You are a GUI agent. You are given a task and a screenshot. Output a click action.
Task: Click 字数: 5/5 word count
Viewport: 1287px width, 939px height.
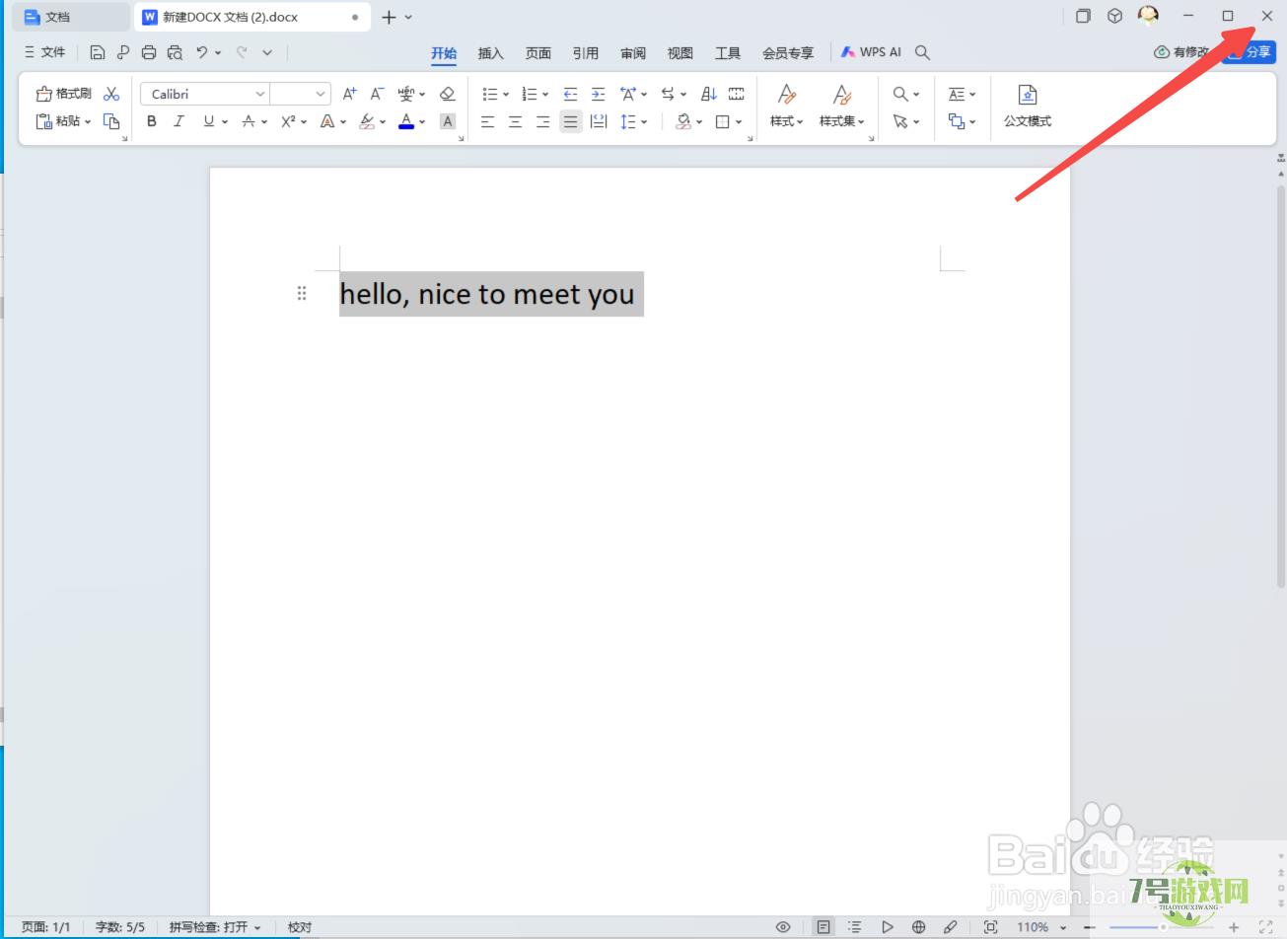[x=120, y=927]
